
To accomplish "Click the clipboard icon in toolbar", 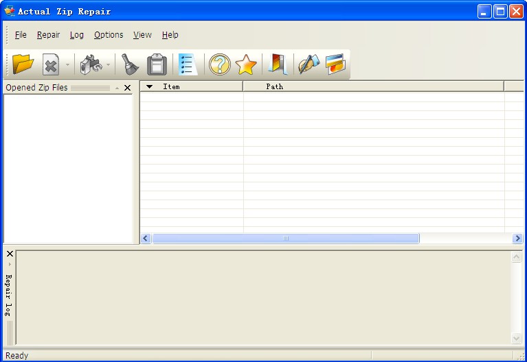I will coord(157,64).
